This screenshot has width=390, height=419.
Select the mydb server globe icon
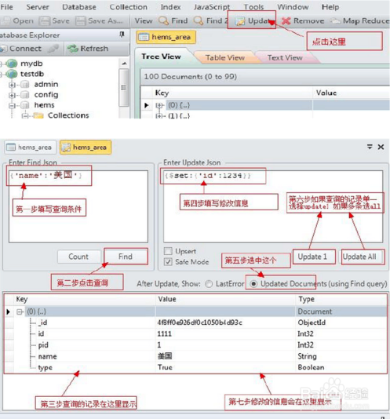(x=12, y=64)
